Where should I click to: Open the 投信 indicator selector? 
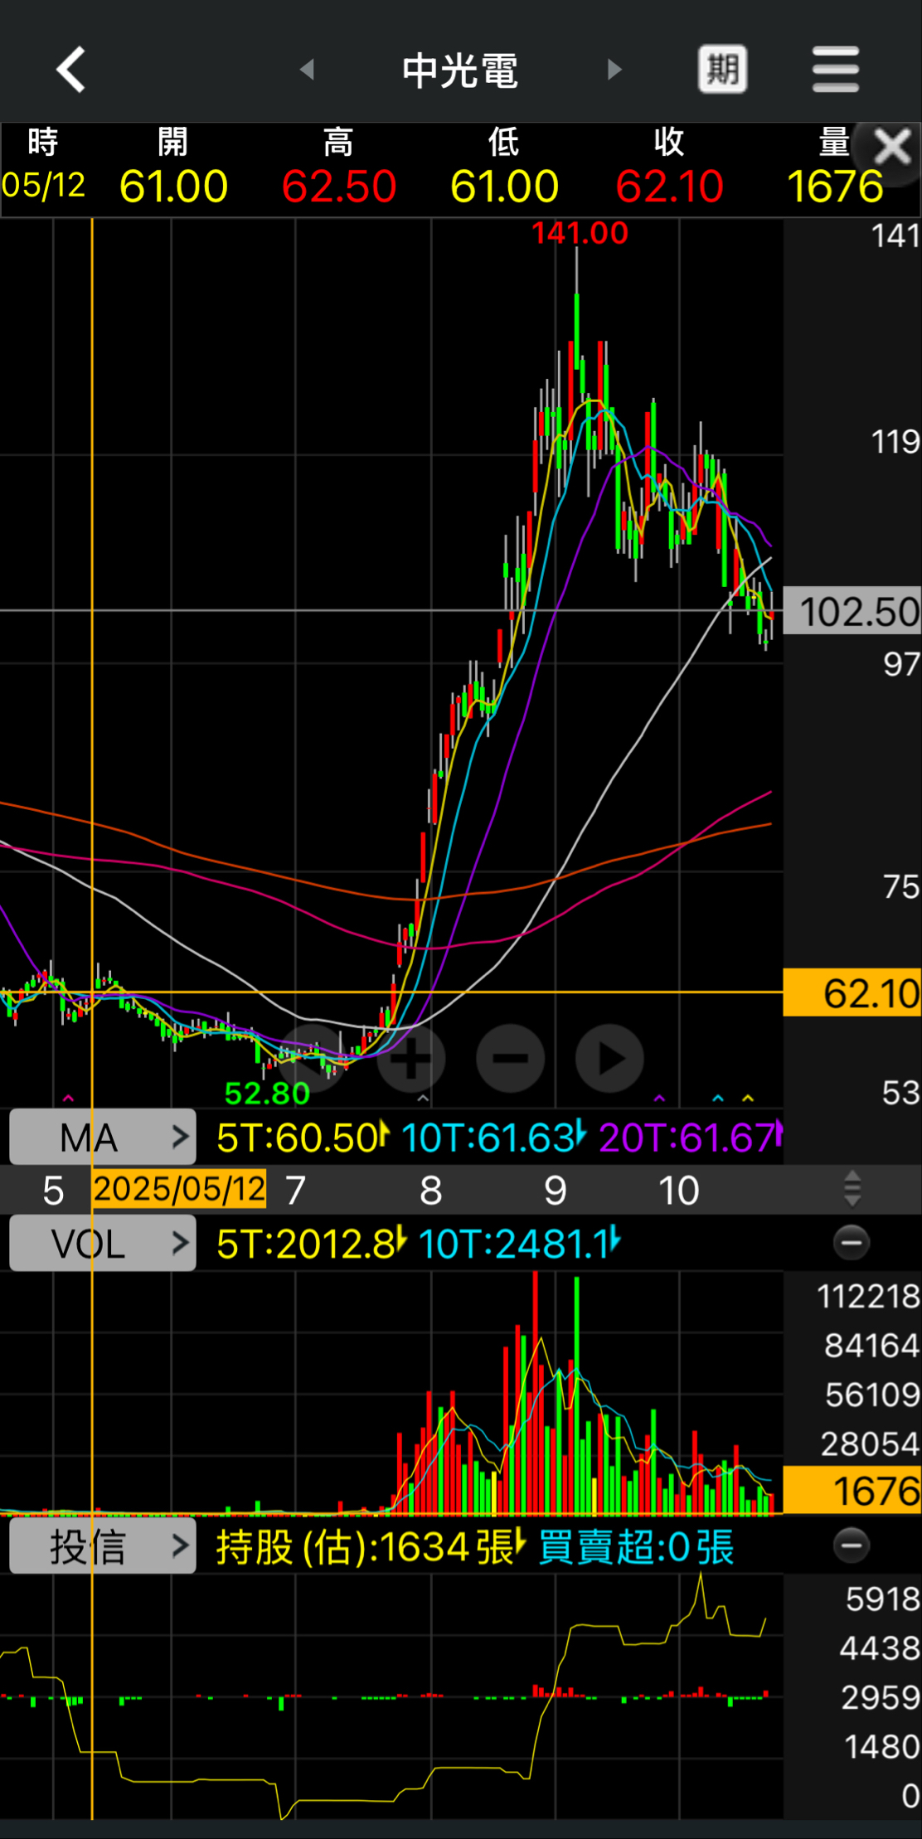coord(103,1545)
